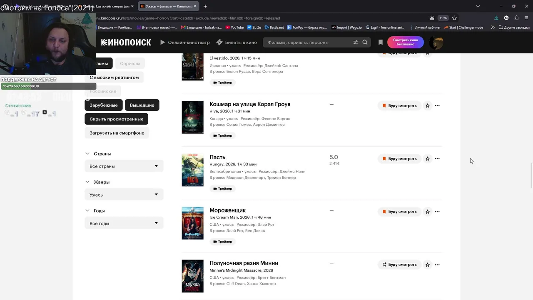Toggle the Российские filter
The image size is (533, 300).
(103, 91)
